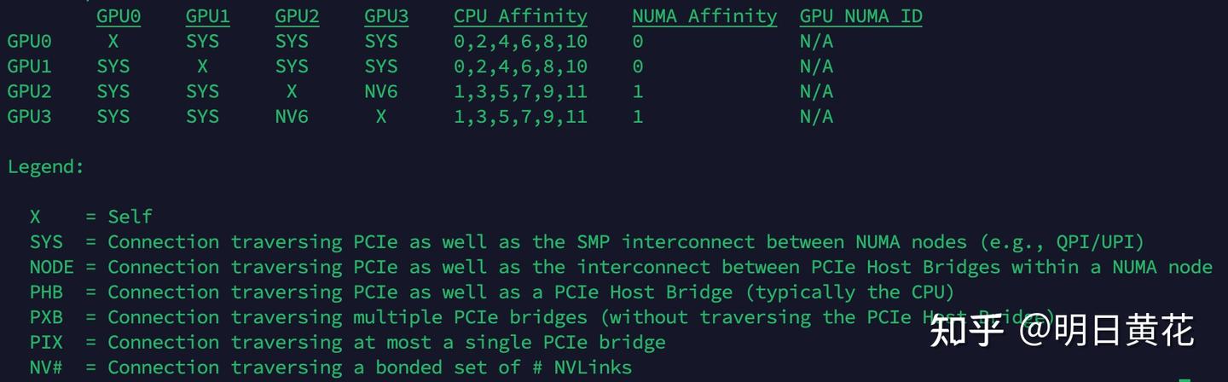Click the PIX legend abbreviation
Image resolution: width=1228 pixels, height=382 pixels.
click(46, 343)
